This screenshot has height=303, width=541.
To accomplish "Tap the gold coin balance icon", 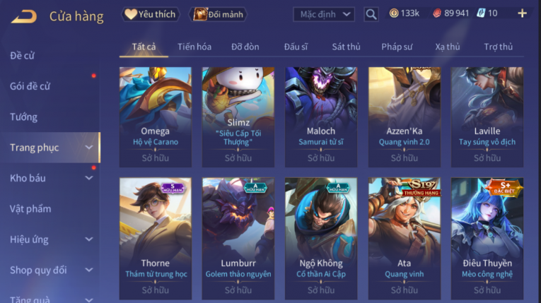I will coord(394,13).
